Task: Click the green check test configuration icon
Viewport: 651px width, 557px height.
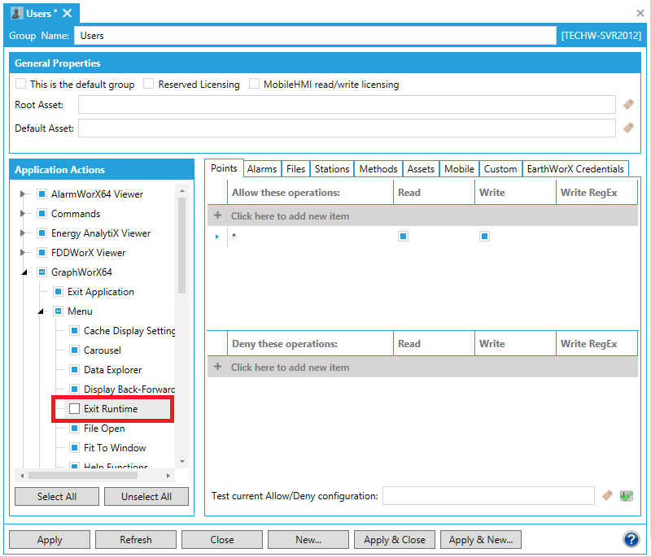Action: 626,495
